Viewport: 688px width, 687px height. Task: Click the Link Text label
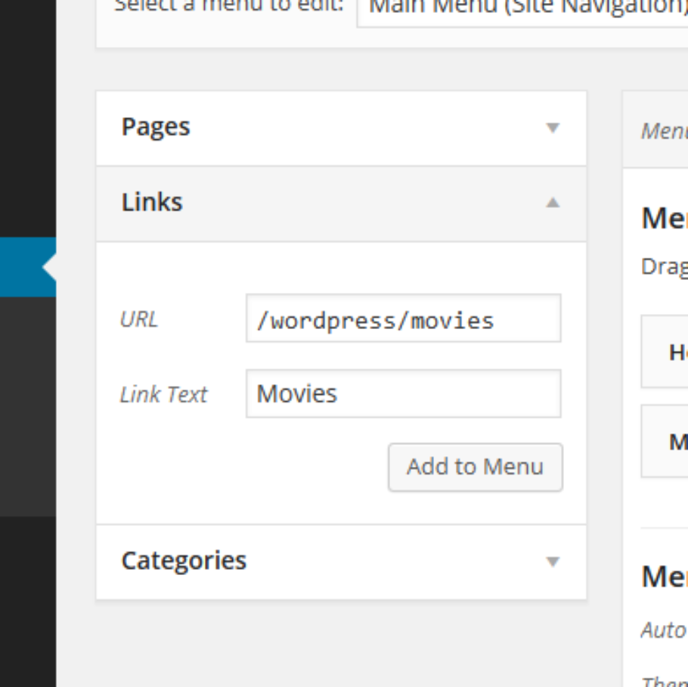pyautogui.click(x=163, y=394)
